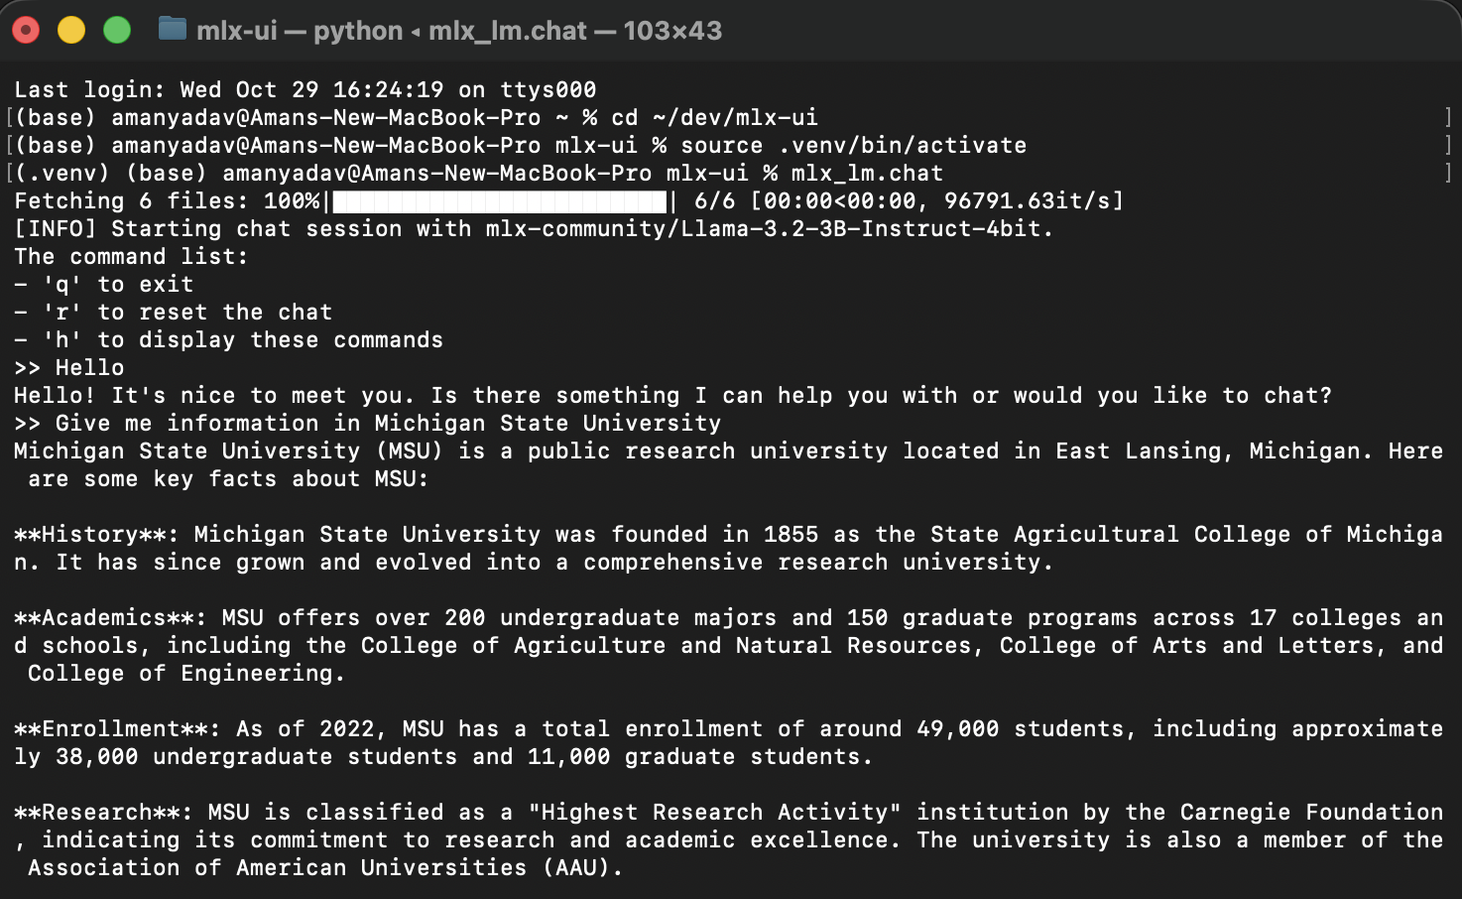Click the folder proxy icon in title bar
The image size is (1462, 899).
tap(173, 29)
